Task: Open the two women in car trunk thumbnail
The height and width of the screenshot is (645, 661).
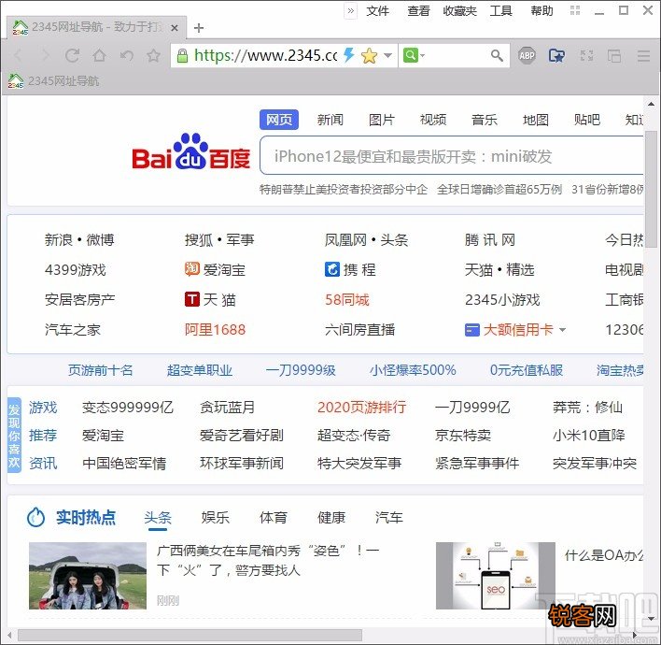Action: (x=88, y=576)
